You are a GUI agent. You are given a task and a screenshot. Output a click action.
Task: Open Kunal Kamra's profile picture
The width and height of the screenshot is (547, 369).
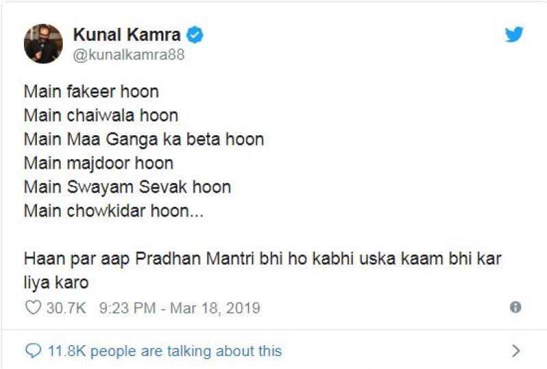(43, 44)
